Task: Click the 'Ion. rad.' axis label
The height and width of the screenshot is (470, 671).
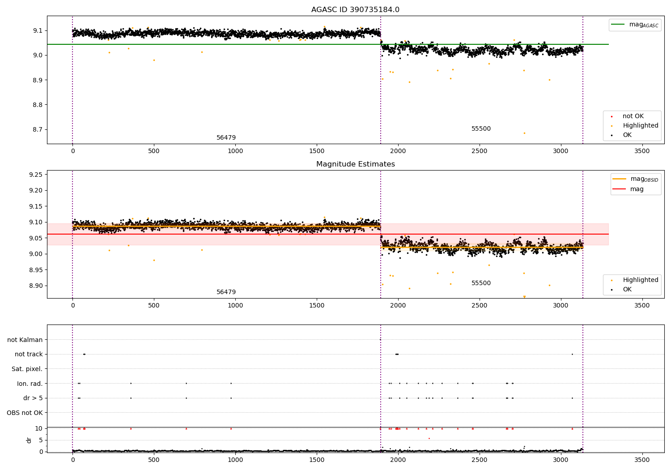Action: click(30, 384)
